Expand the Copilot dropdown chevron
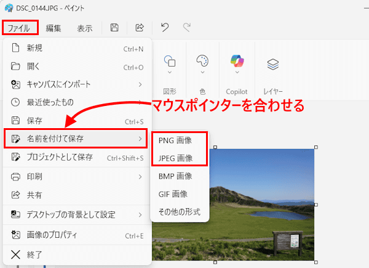Screen dimensions: 369x268 coord(237,72)
